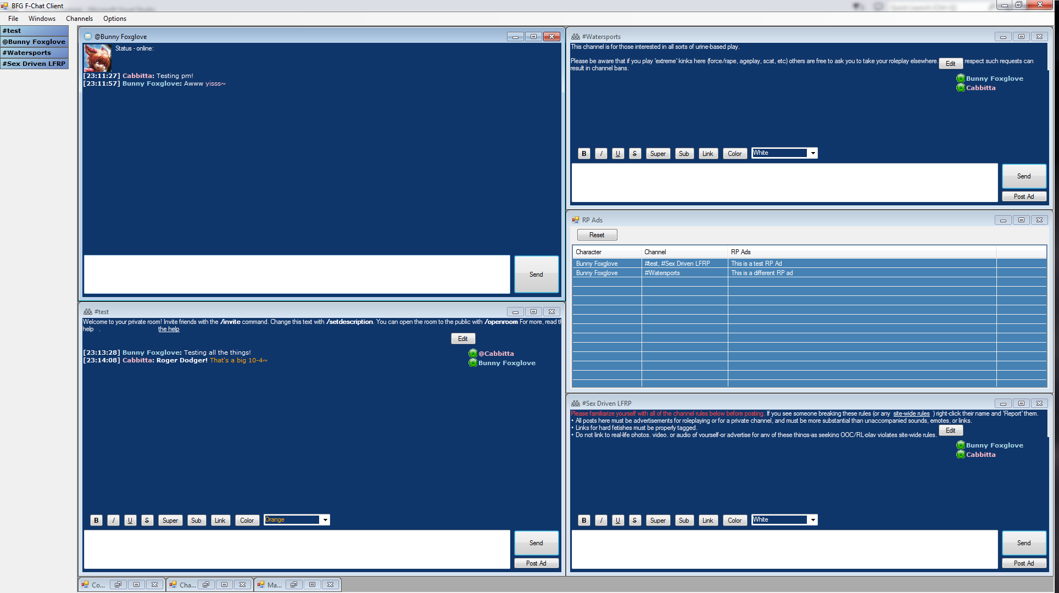Open 'the help' link in #test

point(169,329)
